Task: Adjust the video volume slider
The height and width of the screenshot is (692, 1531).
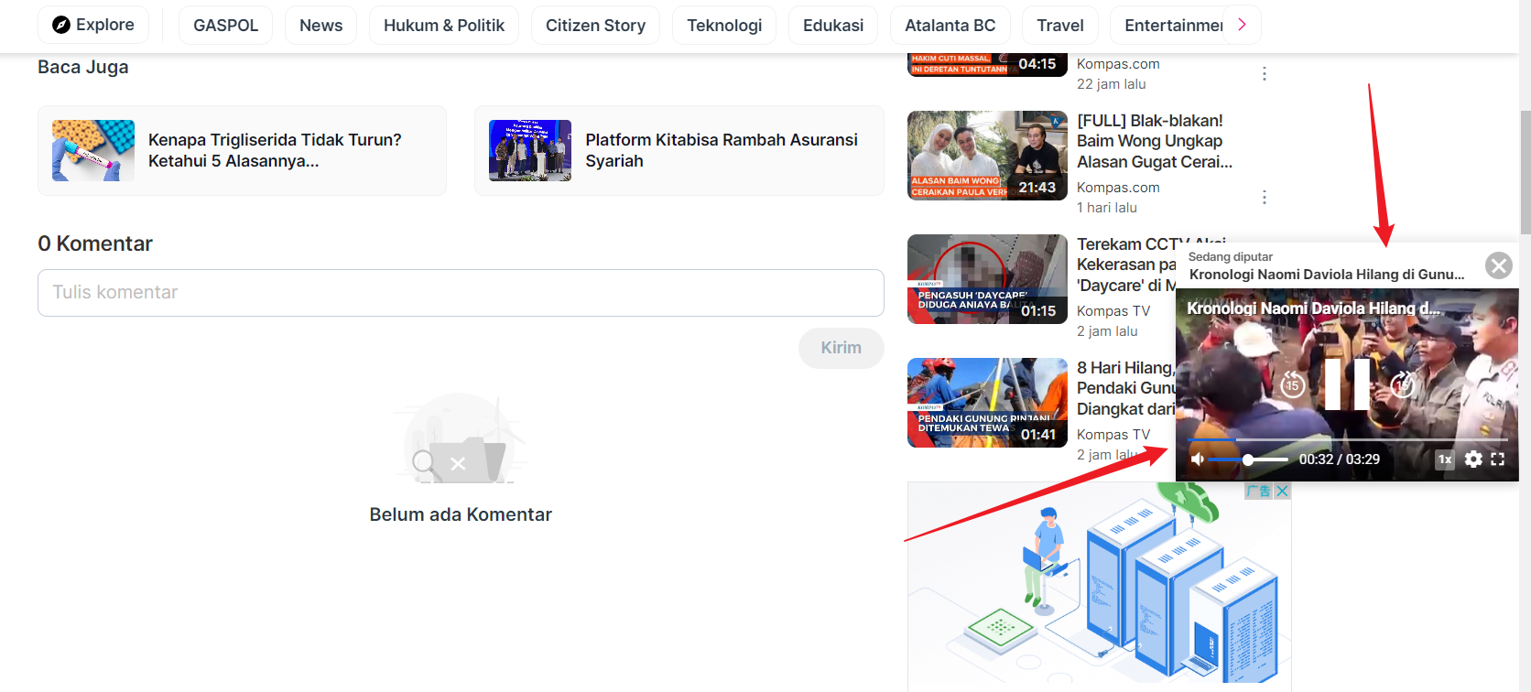Action: pos(1247,460)
